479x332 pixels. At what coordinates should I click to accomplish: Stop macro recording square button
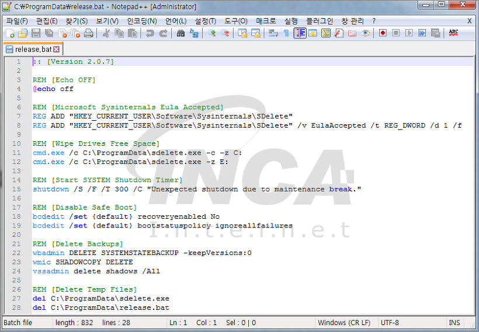(x=396, y=33)
